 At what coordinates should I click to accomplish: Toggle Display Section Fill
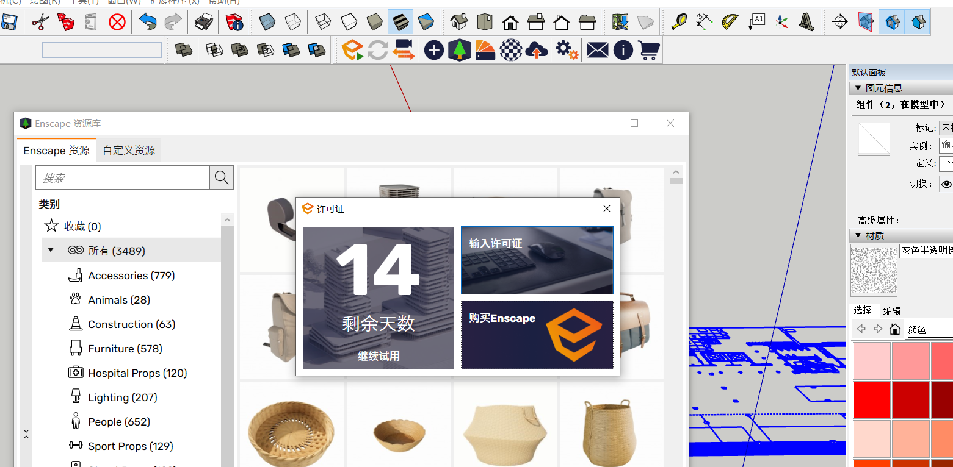pos(917,23)
